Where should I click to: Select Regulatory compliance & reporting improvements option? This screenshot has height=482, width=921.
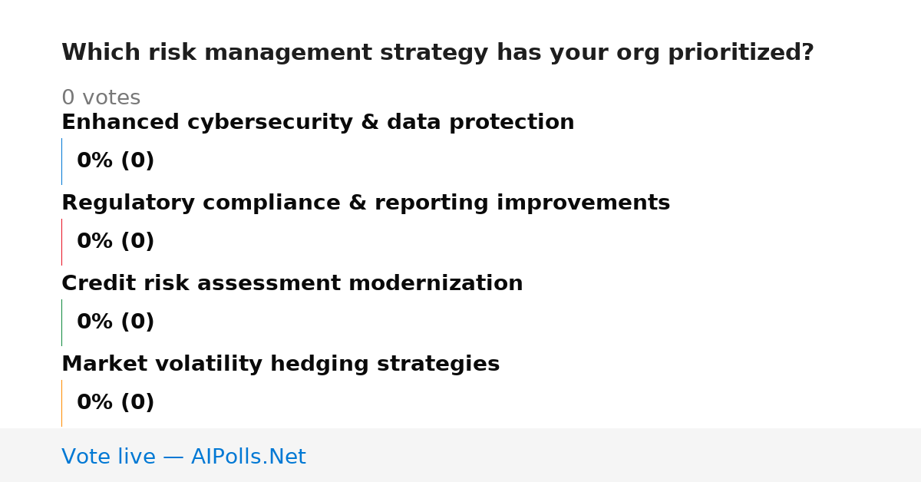[365, 203]
